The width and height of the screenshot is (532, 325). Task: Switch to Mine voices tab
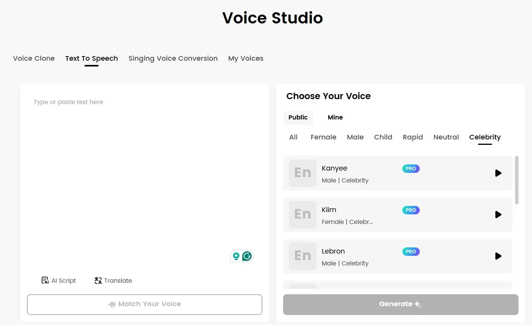[x=335, y=118]
